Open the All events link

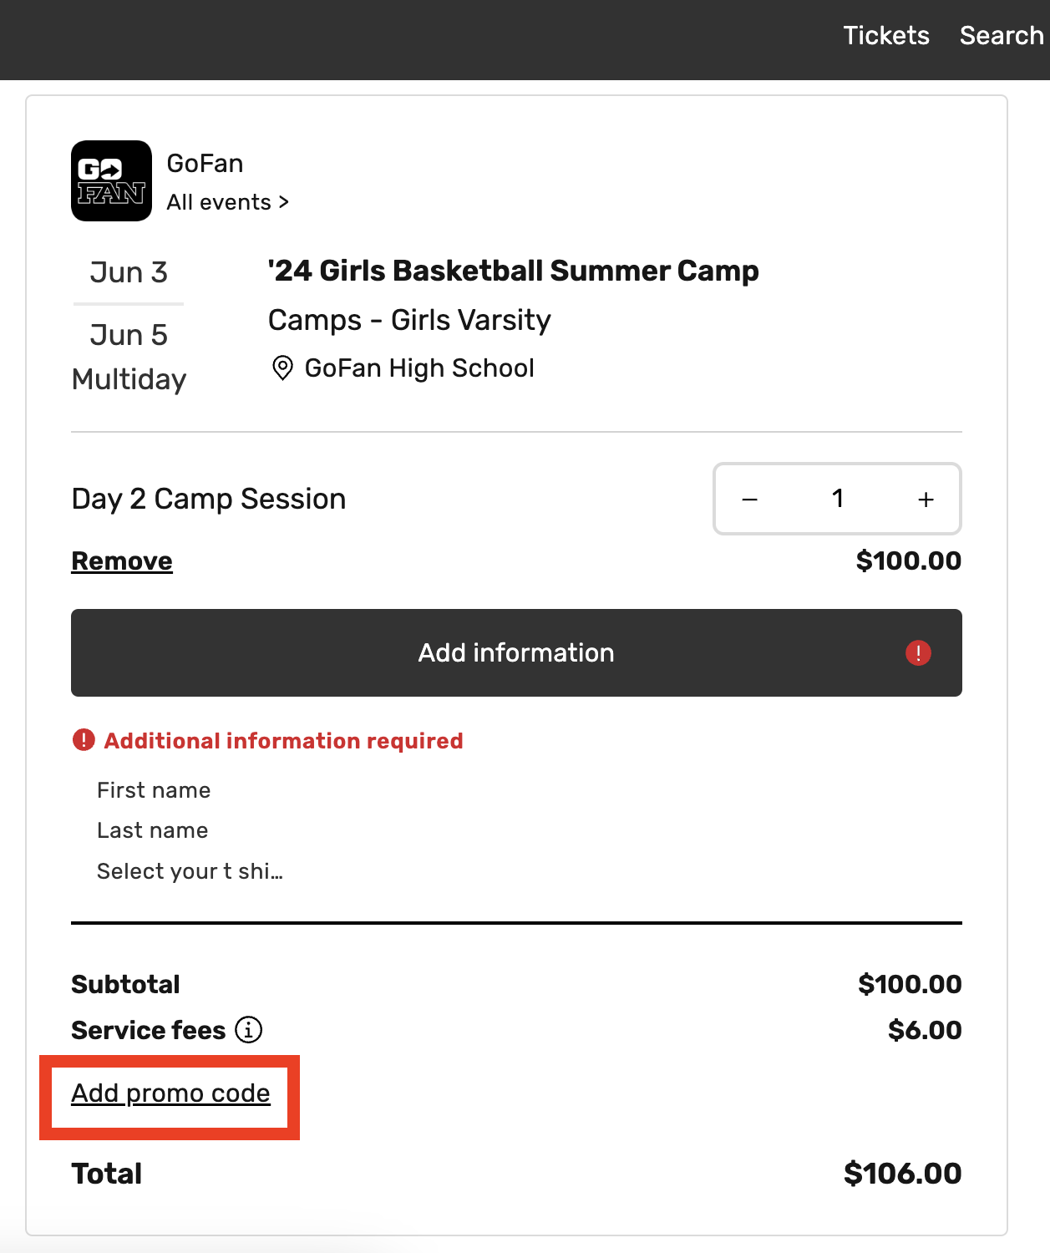(x=227, y=202)
